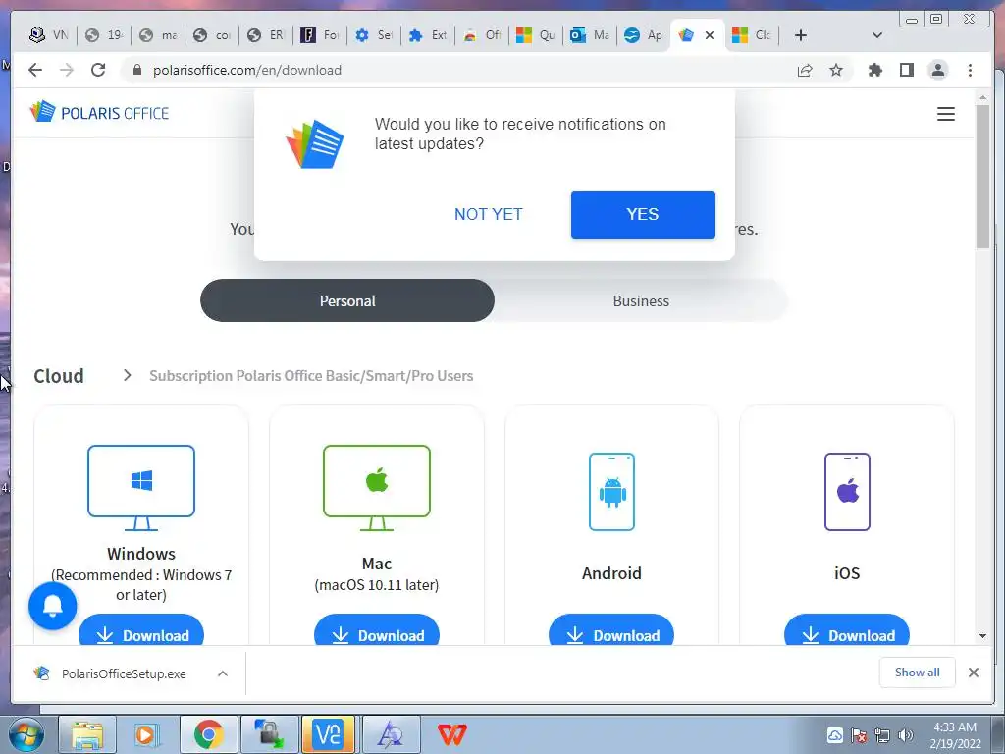Select the Personal tab toggle
This screenshot has height=754, width=1005.
click(x=347, y=300)
